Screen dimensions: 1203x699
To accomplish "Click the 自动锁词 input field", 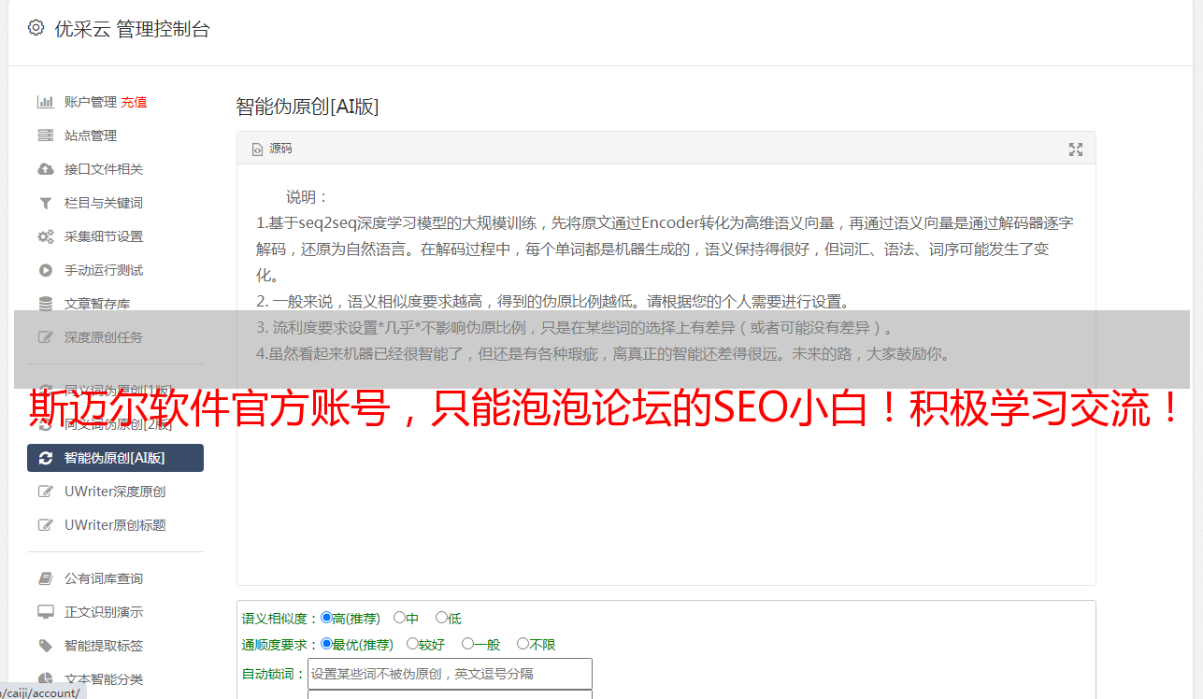I will click(450, 674).
